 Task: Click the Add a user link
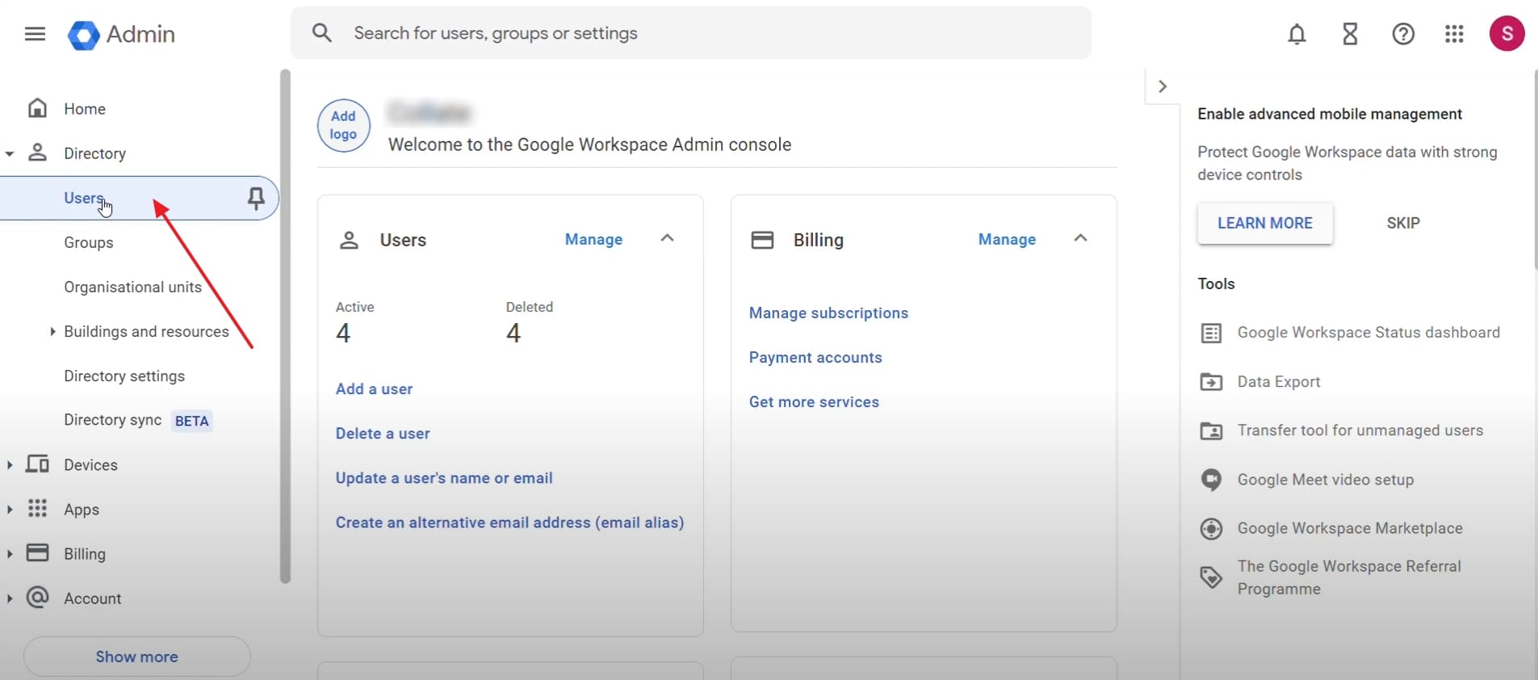point(374,389)
